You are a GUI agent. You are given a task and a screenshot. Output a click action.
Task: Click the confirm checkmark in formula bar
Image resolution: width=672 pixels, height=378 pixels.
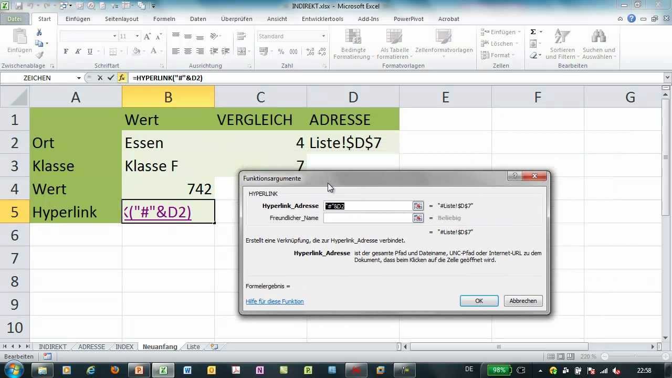click(110, 78)
